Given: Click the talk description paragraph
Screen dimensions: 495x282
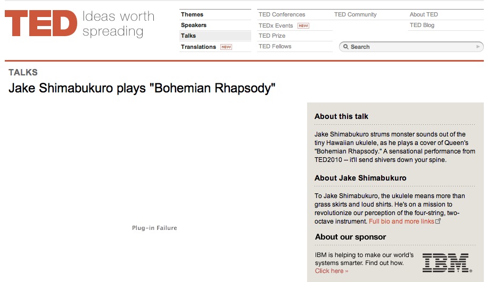Looking at the screenshot, I should (394, 147).
